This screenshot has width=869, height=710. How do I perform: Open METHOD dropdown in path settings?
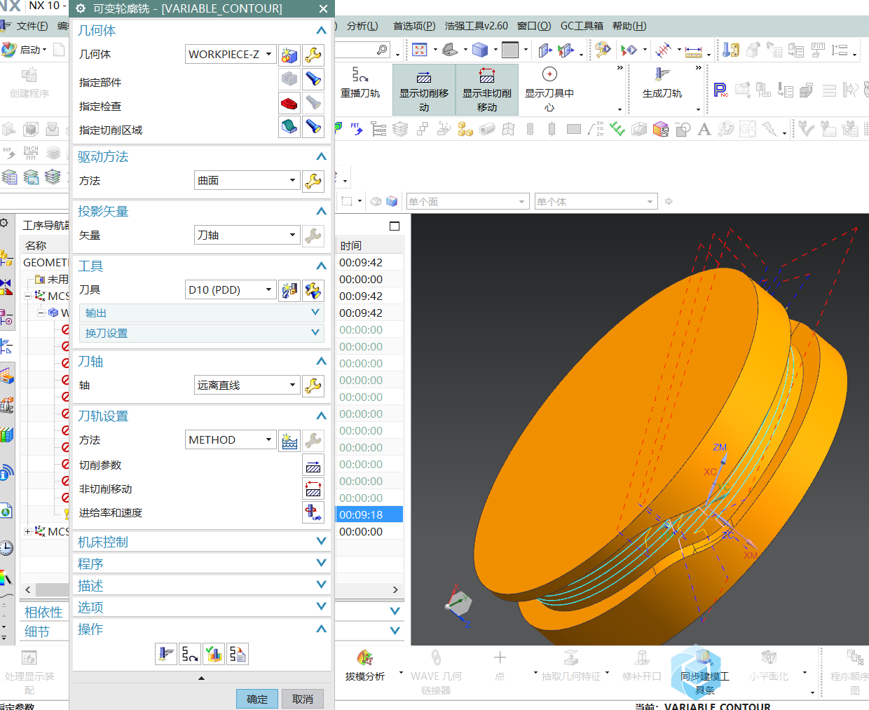click(x=230, y=440)
